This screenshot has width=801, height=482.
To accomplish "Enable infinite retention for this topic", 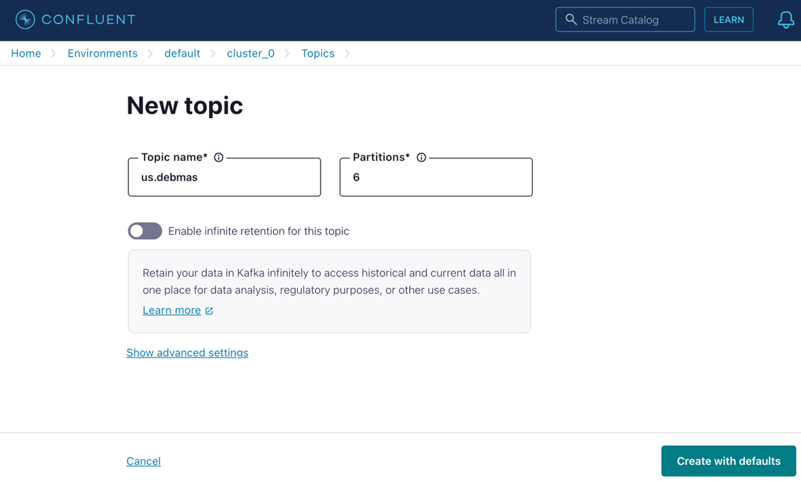I will (x=145, y=231).
